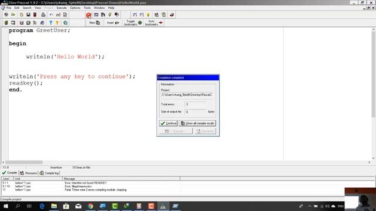Click the Compile project icon with the cursor

pyautogui.click(x=89, y=15)
